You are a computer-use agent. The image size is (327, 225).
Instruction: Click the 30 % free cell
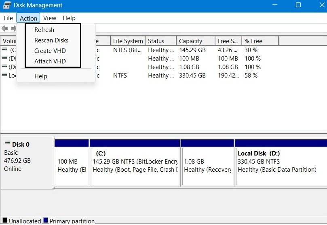tap(251, 50)
